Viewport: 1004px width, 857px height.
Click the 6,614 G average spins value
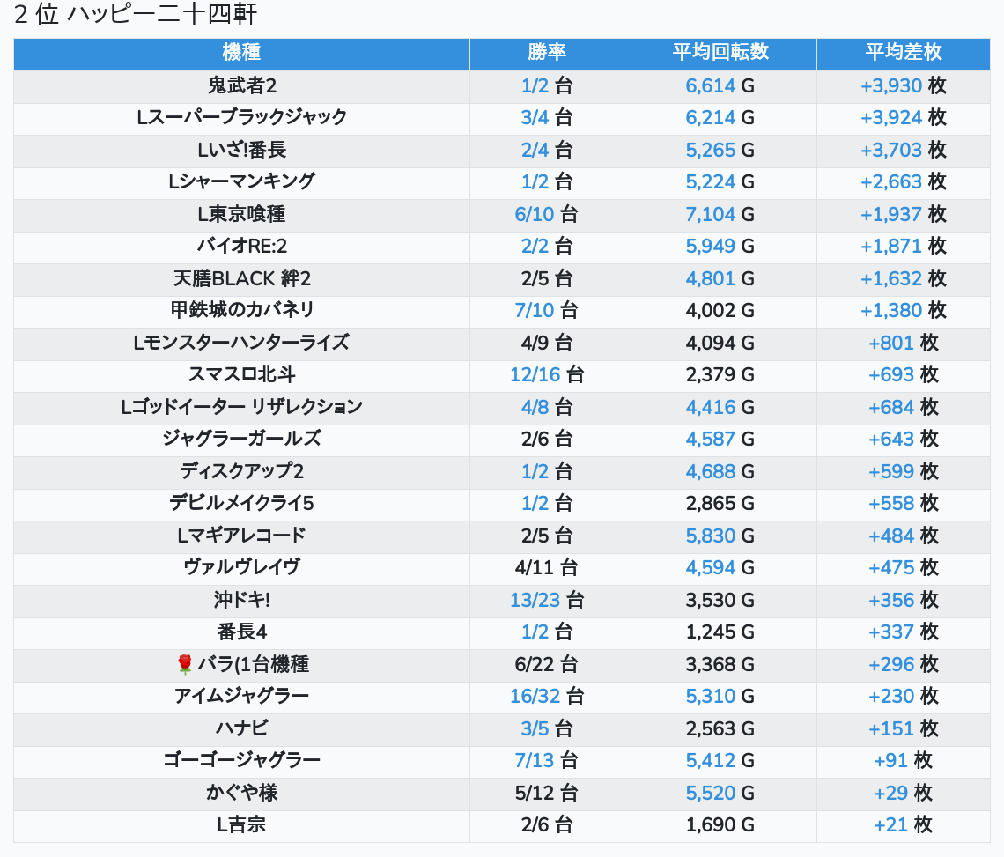coord(720,85)
